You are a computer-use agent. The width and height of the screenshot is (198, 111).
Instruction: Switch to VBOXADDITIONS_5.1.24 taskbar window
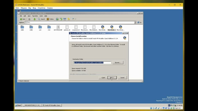pyautogui.click(x=32, y=105)
